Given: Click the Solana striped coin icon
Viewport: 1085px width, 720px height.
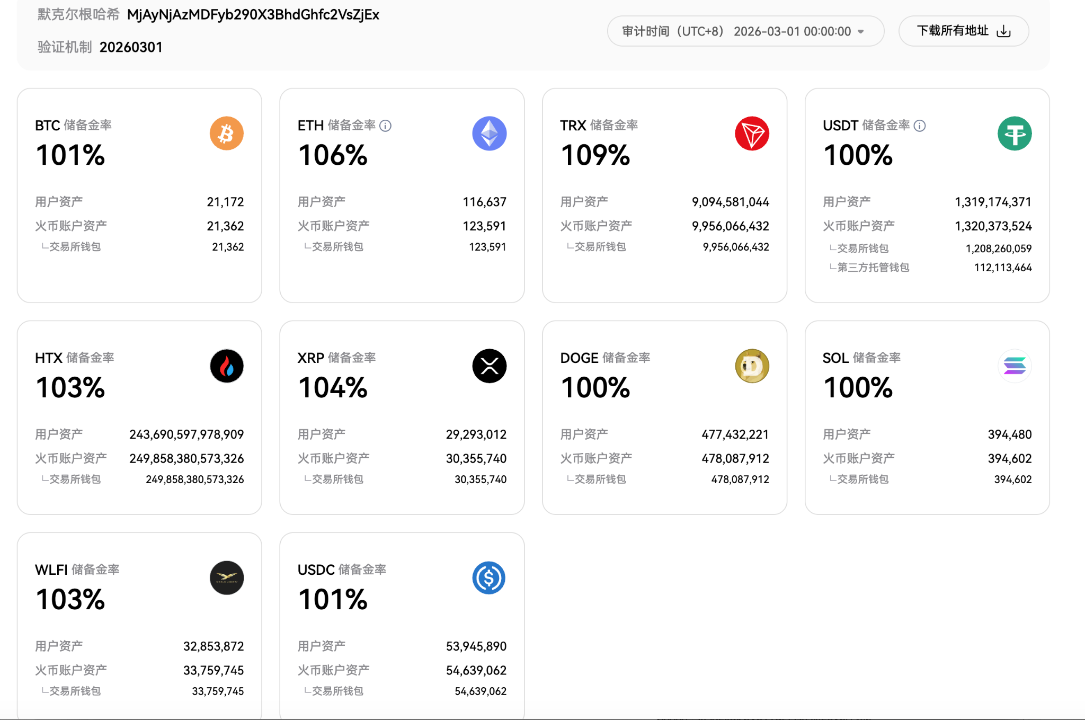Looking at the screenshot, I should pyautogui.click(x=1015, y=366).
